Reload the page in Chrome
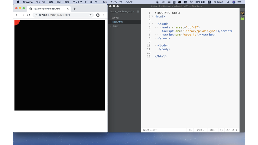 [x=29, y=15]
